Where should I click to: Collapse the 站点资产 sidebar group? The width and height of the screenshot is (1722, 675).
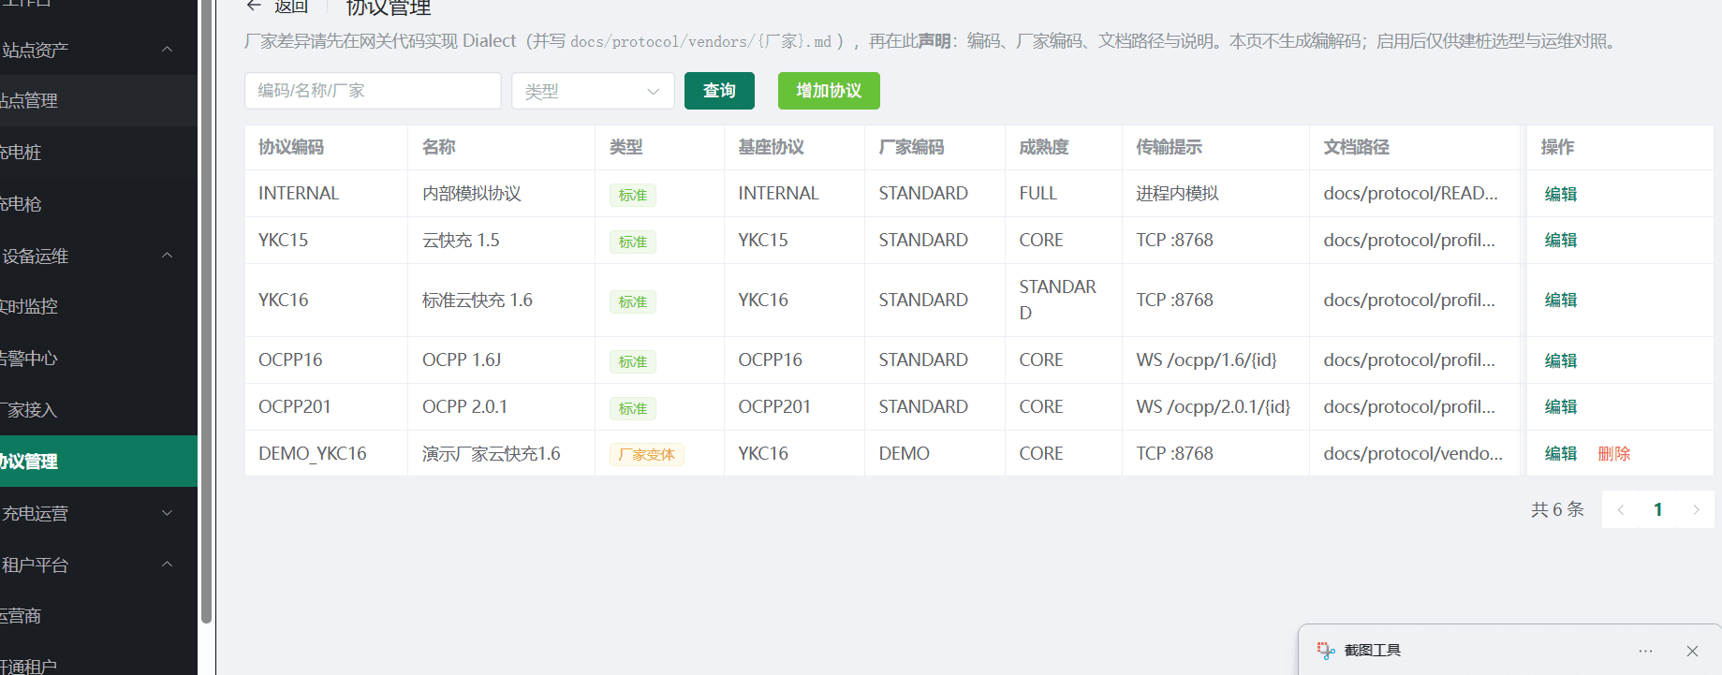tap(98, 50)
